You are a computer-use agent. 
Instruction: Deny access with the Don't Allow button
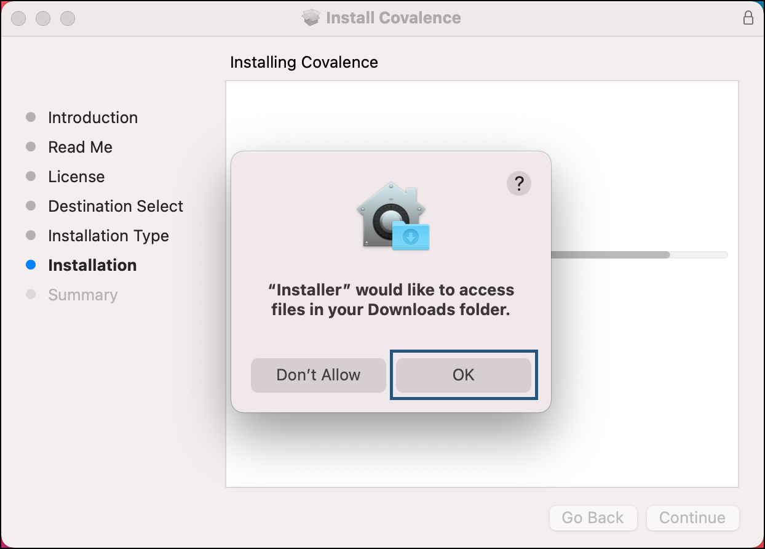318,375
